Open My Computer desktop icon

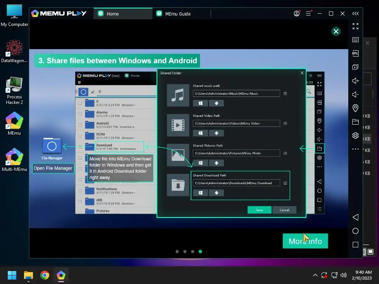point(14,16)
